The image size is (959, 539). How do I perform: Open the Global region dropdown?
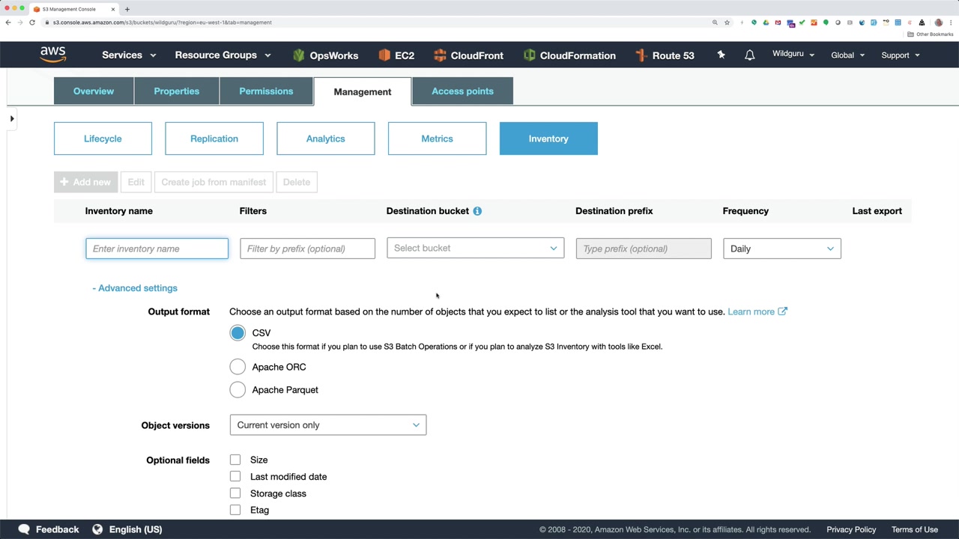[847, 55]
